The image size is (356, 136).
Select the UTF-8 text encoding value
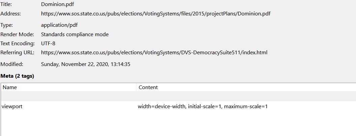coord(48,43)
